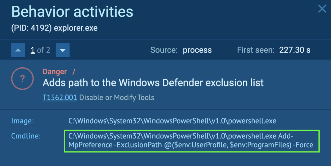Click the red Danger severity label
331x166 pixels.
click(x=55, y=72)
